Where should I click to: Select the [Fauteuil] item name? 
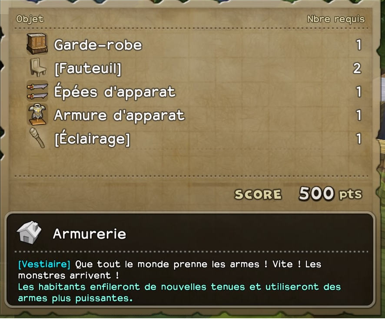88,69
